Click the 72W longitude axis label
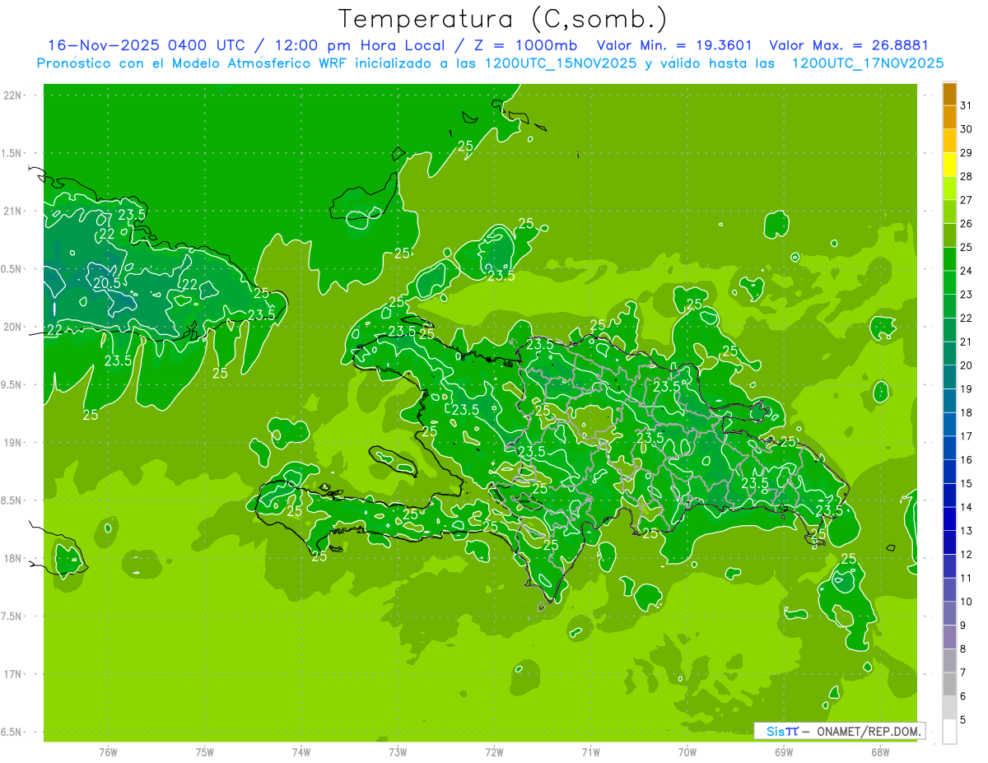The image size is (988, 763). pyautogui.click(x=494, y=751)
